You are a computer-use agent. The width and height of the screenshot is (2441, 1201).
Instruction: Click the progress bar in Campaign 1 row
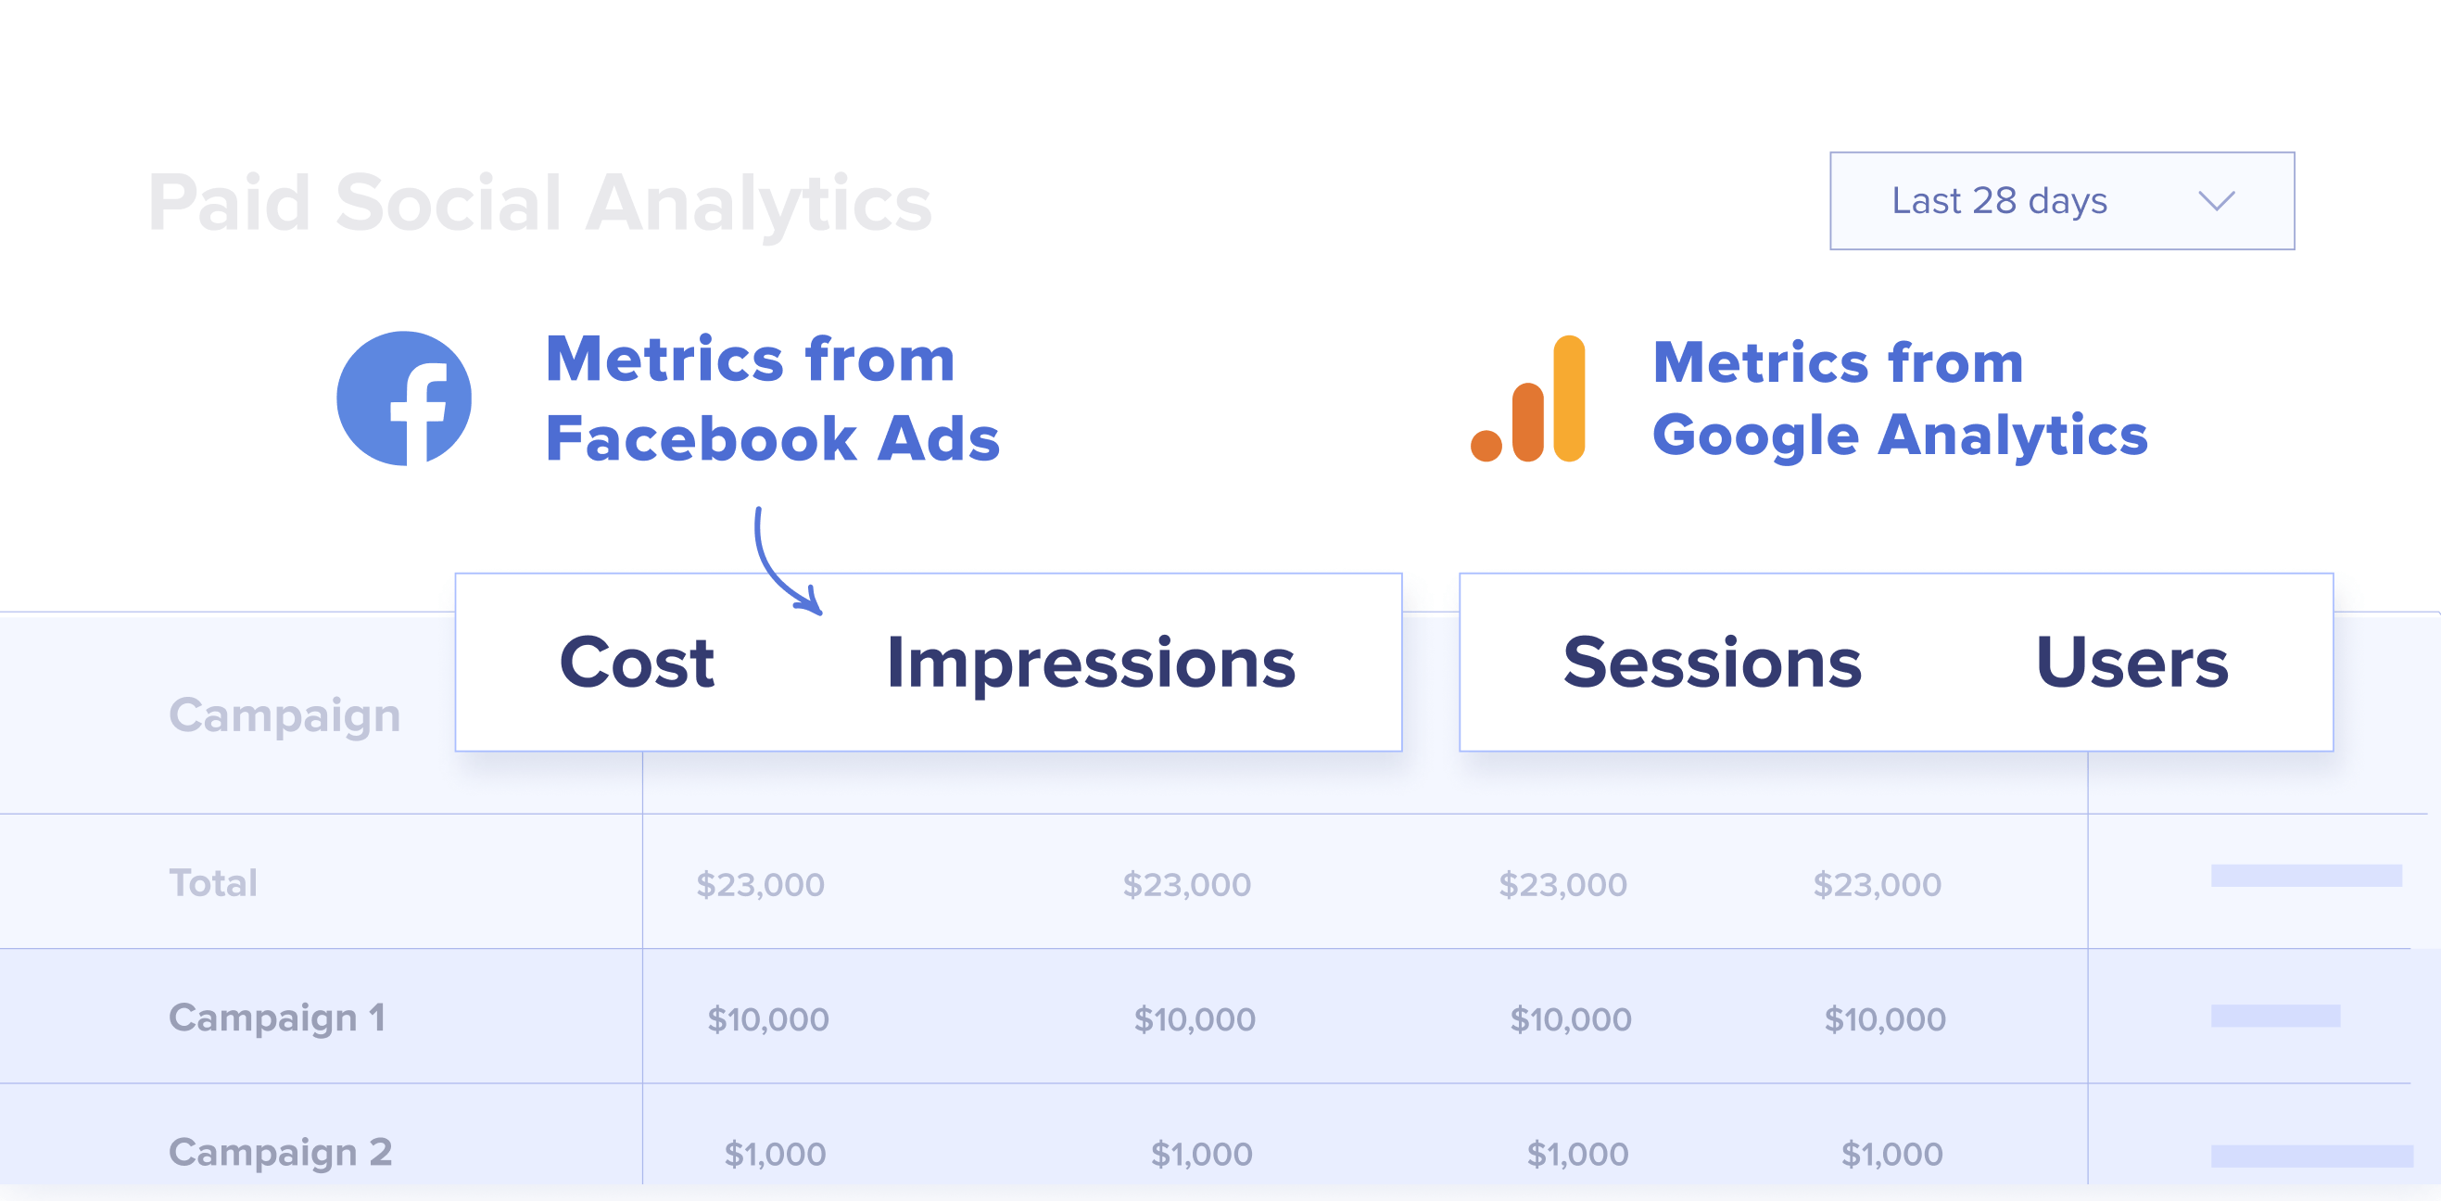(2275, 1016)
